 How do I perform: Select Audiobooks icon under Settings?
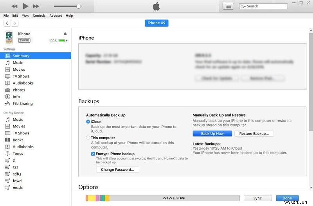pyautogui.click(x=7, y=83)
